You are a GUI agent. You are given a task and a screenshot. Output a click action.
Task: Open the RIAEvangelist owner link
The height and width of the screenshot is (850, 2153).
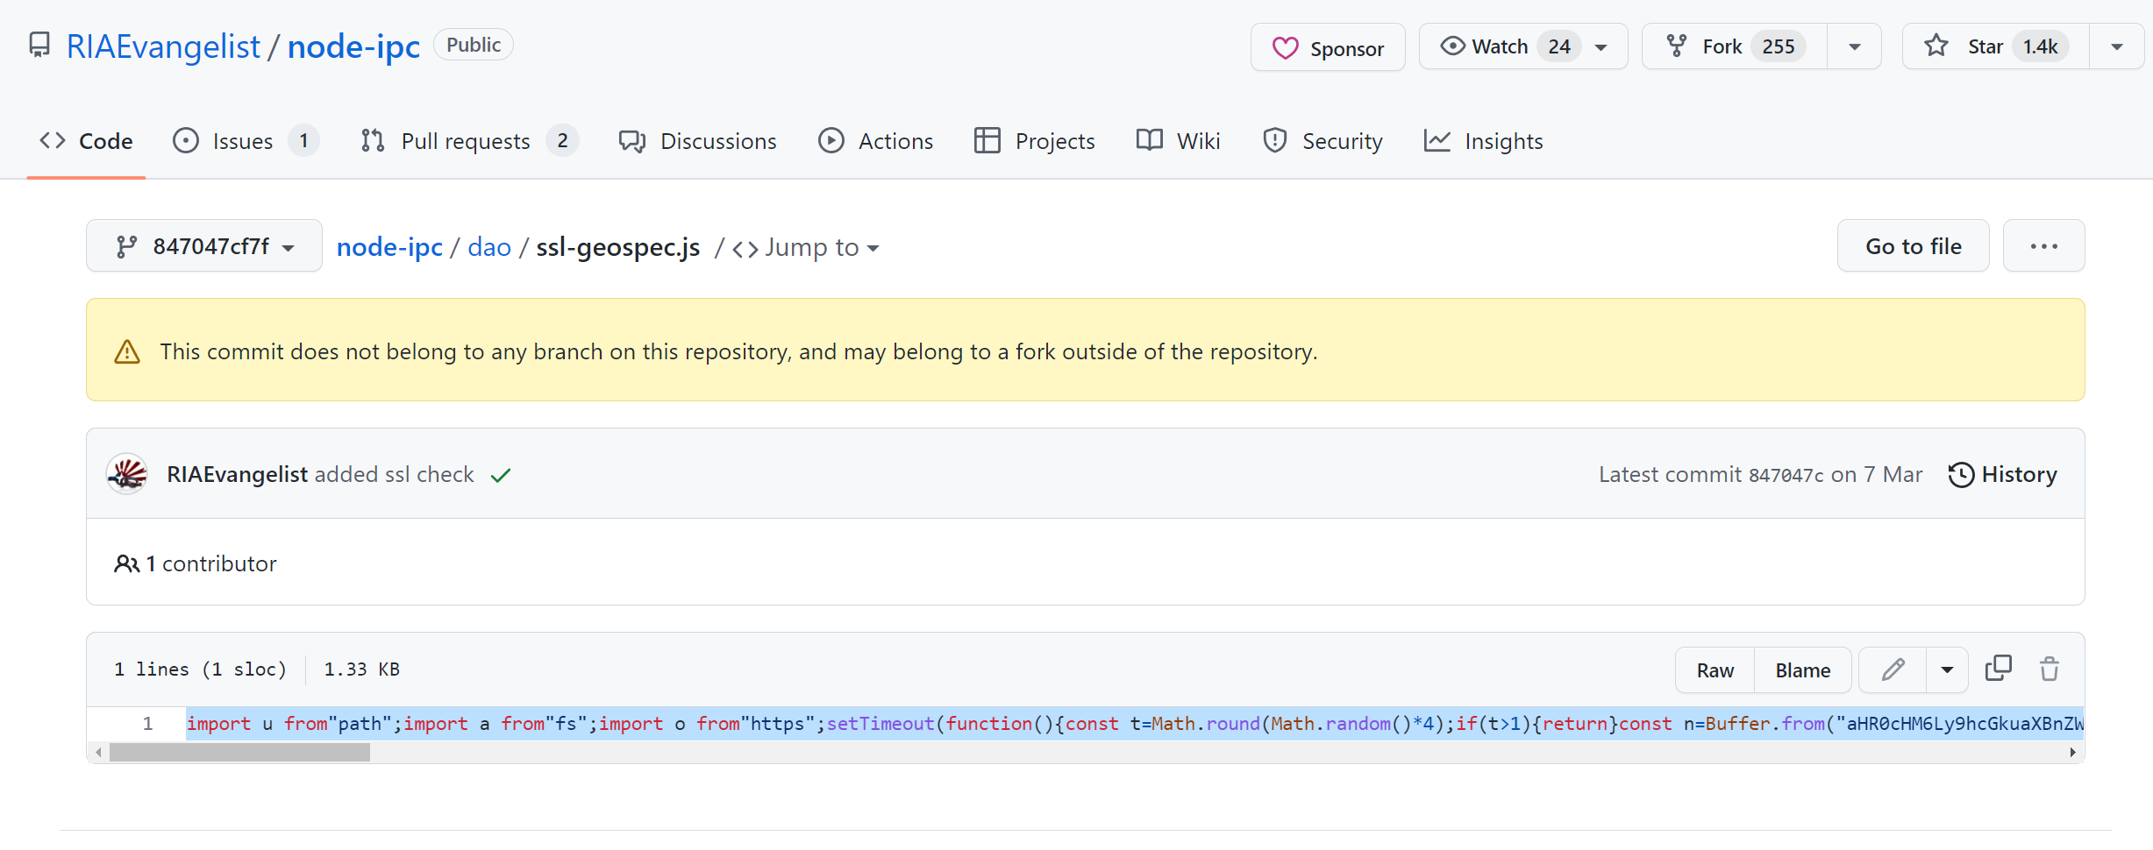pos(163,46)
